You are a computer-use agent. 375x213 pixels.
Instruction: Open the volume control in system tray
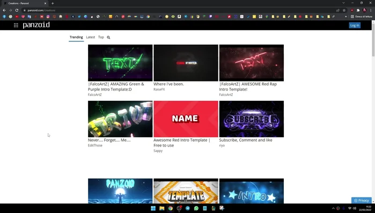point(355,208)
